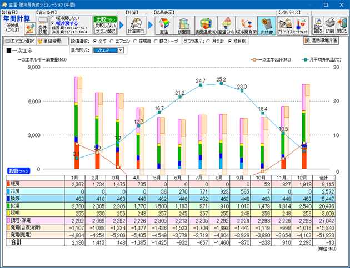Click the 1月 column header
Viewport: 350px width, 268px height.
(x=74, y=178)
